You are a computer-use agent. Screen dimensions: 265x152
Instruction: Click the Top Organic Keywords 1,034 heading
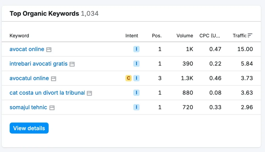point(54,13)
